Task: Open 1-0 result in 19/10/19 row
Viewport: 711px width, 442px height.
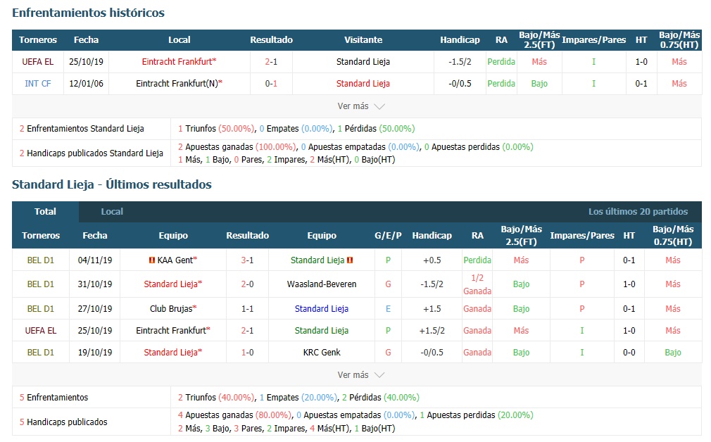Action: tap(248, 352)
